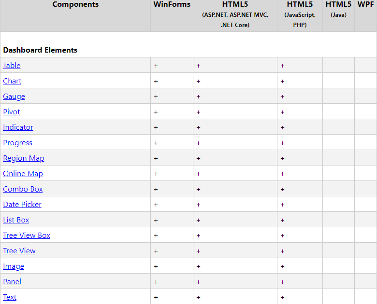Go to the Tree View link

tap(19, 251)
